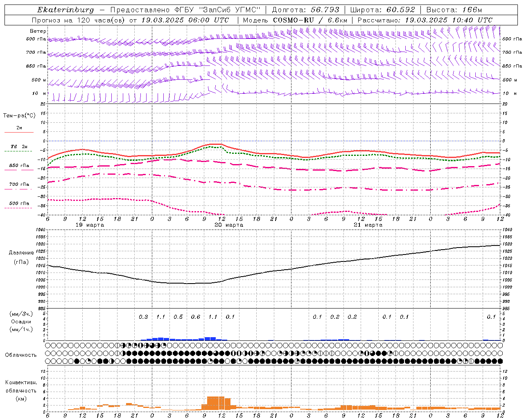Click the "(мм/1ч.)" precipitation unit label

[21, 329]
